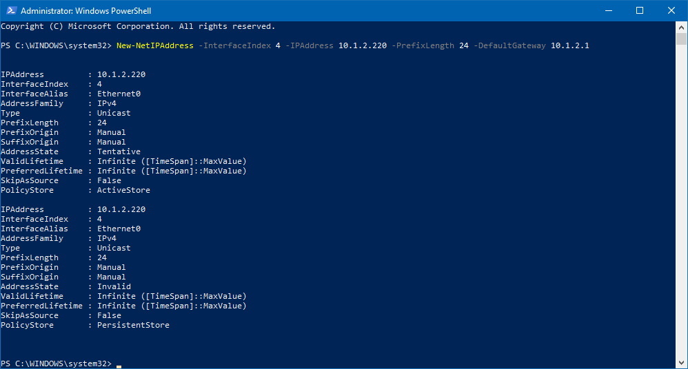
Task: Click the AddressState Tentative value
Action: coord(119,151)
